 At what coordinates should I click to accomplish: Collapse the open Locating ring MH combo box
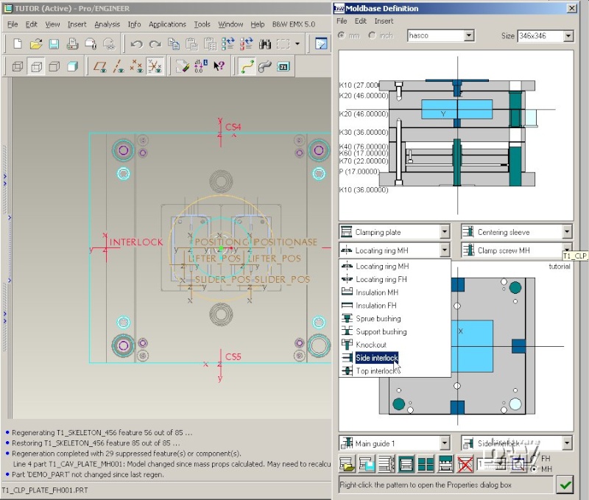(x=445, y=250)
